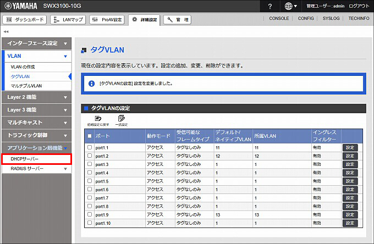
Task: Click the batch settings icon
Action: 121,120
